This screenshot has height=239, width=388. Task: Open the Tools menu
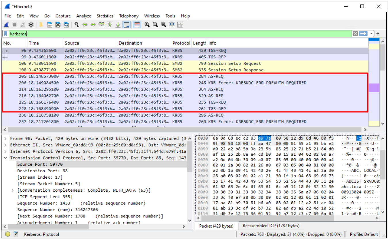[x=170, y=16]
